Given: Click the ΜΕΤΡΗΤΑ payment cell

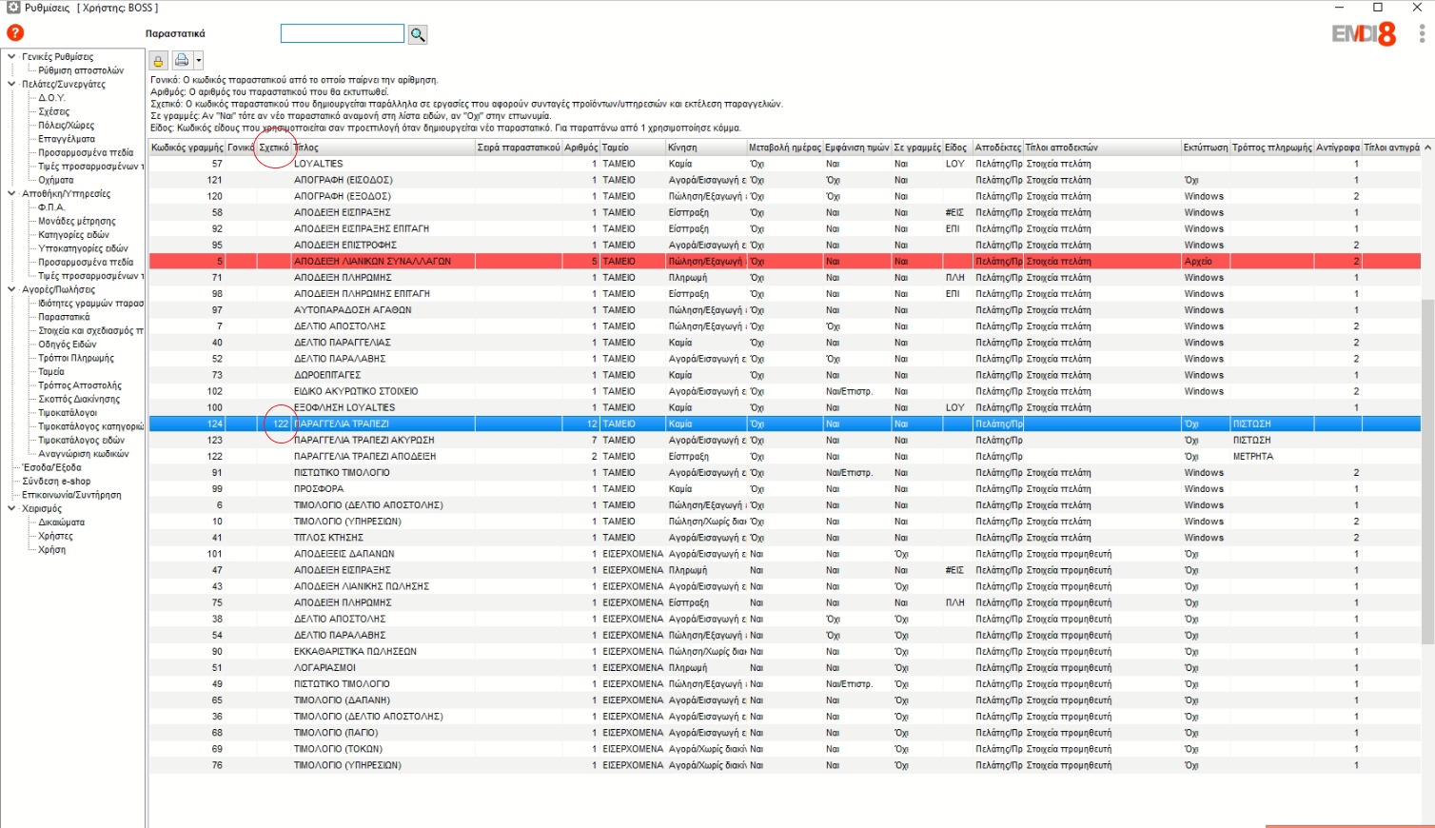Looking at the screenshot, I should [x=1252, y=456].
